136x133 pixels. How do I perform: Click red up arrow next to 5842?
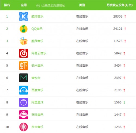(124, 53)
